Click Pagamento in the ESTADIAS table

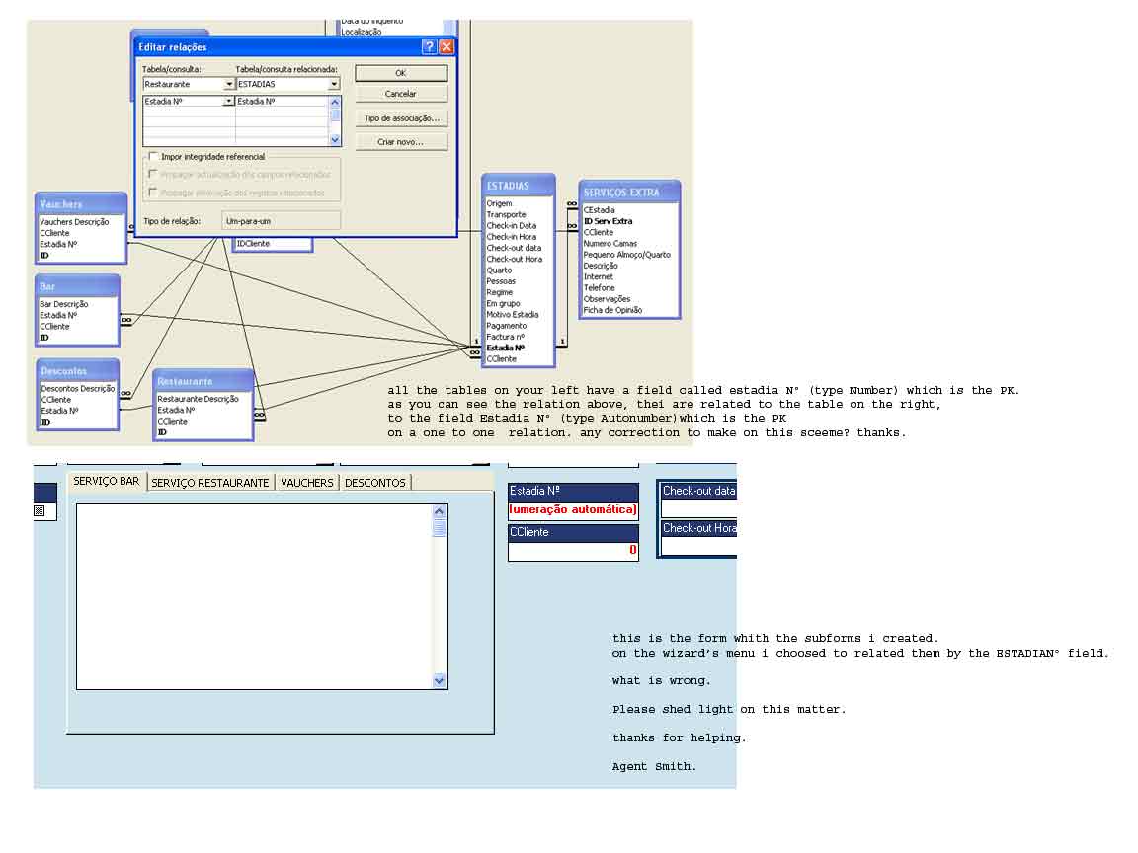(x=507, y=326)
